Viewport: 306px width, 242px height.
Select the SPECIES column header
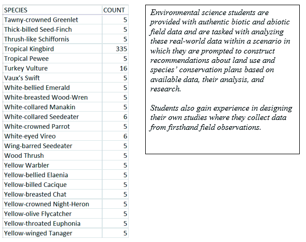(x=52, y=10)
